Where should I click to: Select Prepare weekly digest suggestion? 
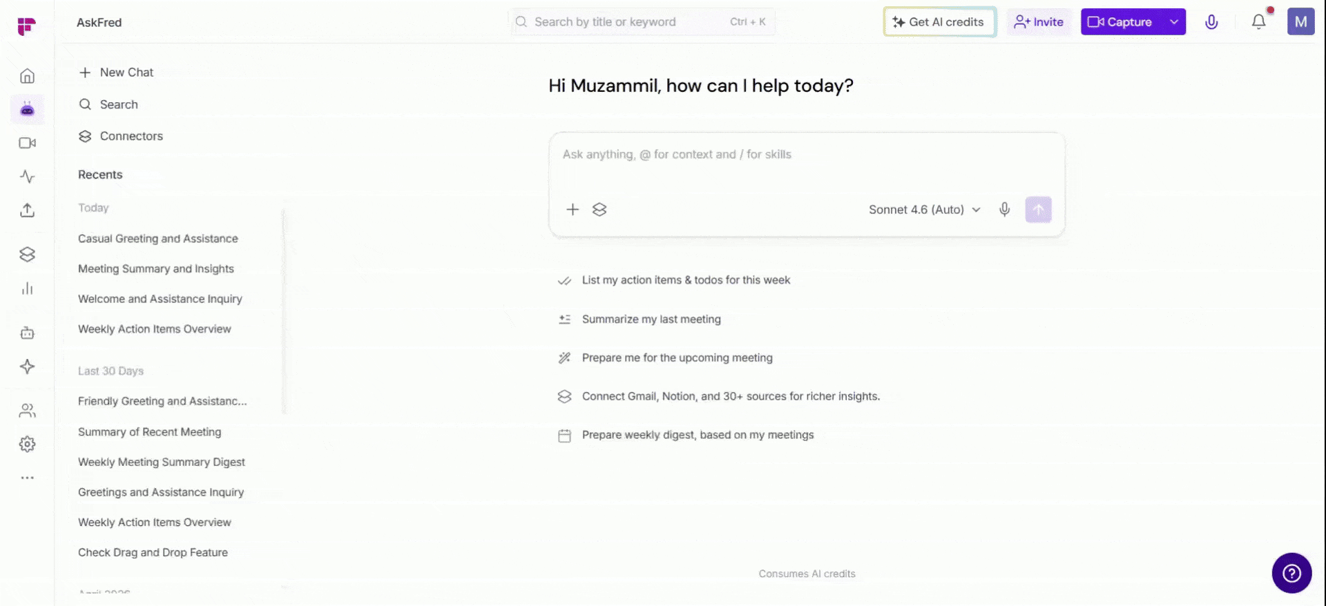click(698, 435)
